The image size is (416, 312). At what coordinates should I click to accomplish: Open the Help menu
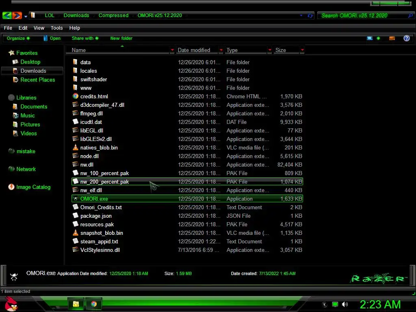click(x=75, y=28)
